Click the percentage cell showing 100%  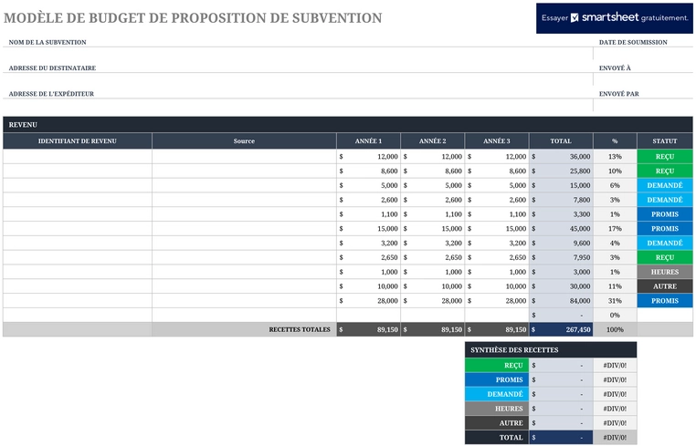(615, 329)
